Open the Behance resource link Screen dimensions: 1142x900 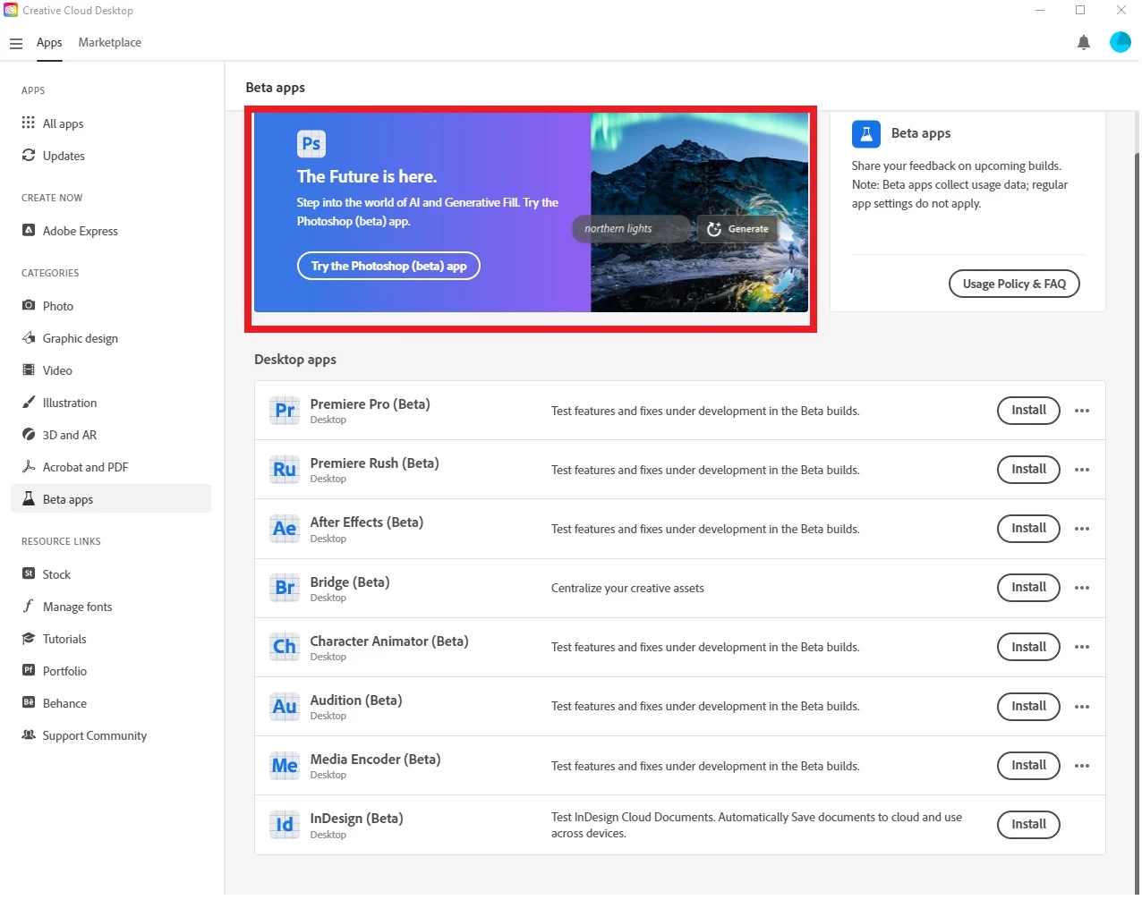pos(111,703)
